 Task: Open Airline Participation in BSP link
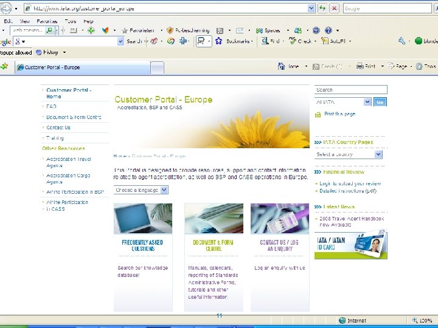[x=75, y=192]
